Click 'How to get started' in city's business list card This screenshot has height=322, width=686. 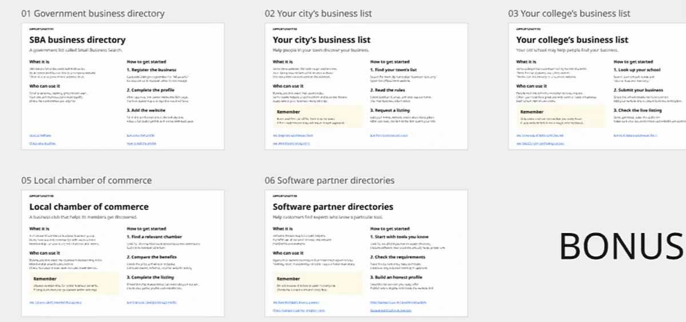(x=390, y=62)
